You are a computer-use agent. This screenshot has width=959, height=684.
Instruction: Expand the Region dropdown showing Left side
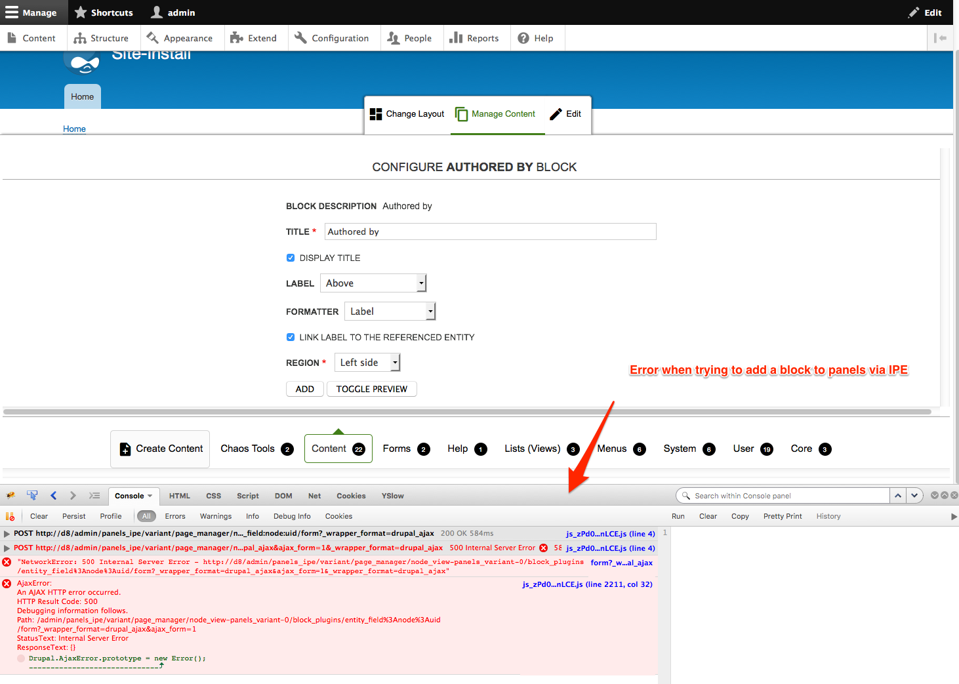(367, 363)
